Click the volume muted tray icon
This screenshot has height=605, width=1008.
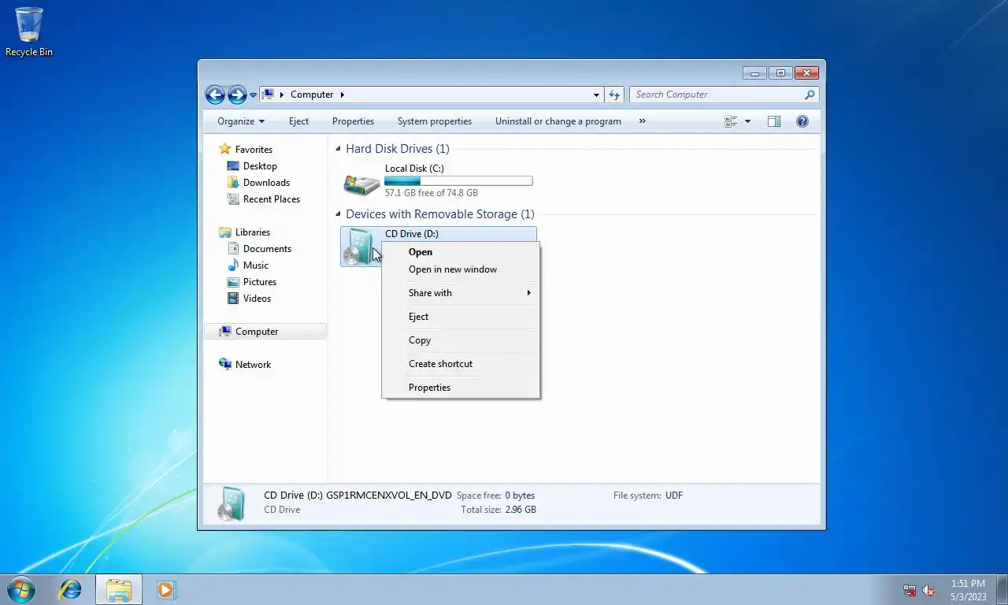point(929,590)
